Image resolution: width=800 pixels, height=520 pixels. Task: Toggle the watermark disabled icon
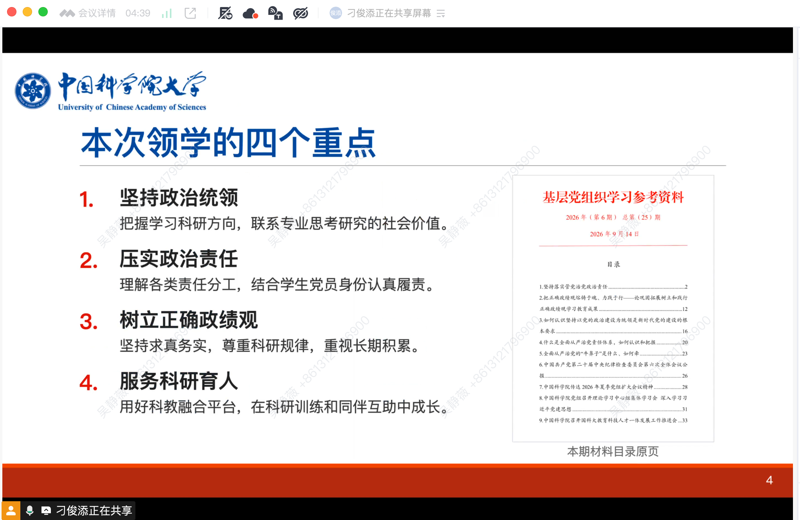click(225, 13)
